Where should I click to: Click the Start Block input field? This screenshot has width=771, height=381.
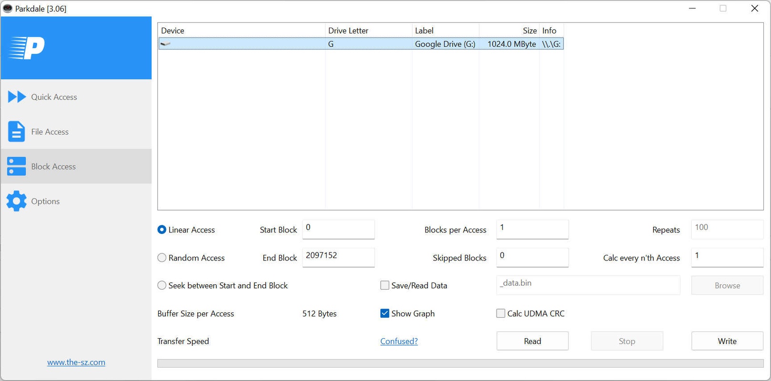coord(338,229)
